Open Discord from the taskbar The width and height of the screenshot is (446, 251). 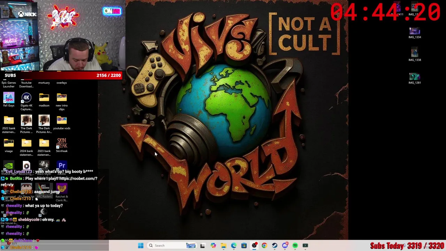point(285,245)
